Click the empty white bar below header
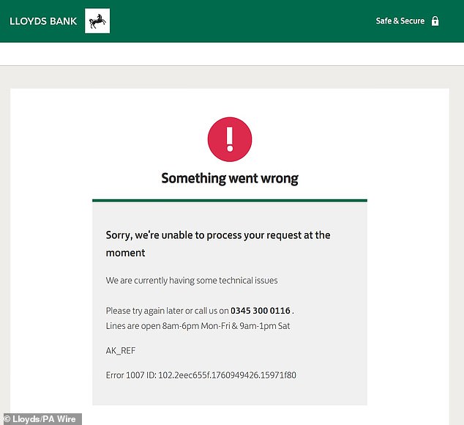The height and width of the screenshot is (425, 464). click(232, 54)
